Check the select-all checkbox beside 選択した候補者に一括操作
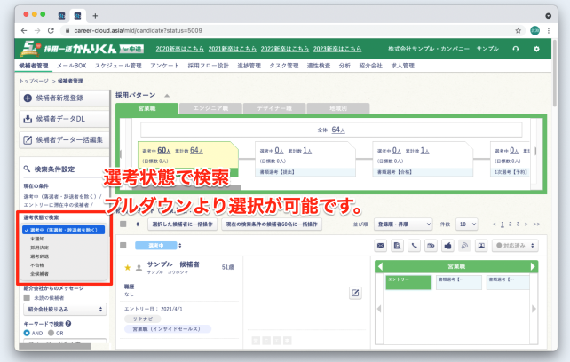 click(x=123, y=224)
